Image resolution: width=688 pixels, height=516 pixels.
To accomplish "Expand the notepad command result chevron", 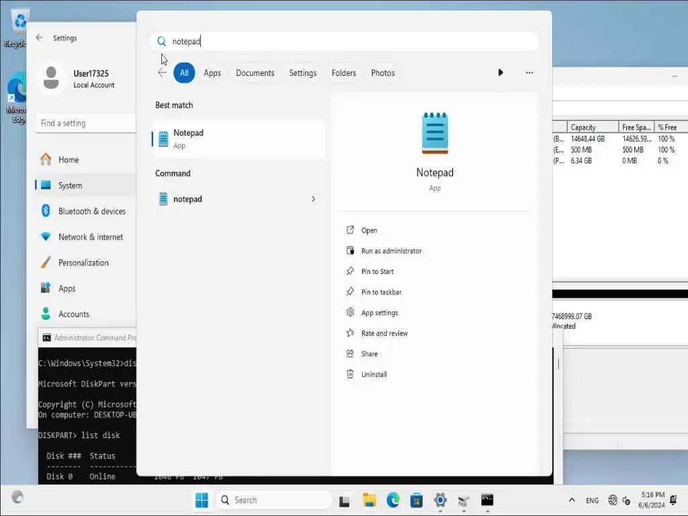I will tap(313, 199).
